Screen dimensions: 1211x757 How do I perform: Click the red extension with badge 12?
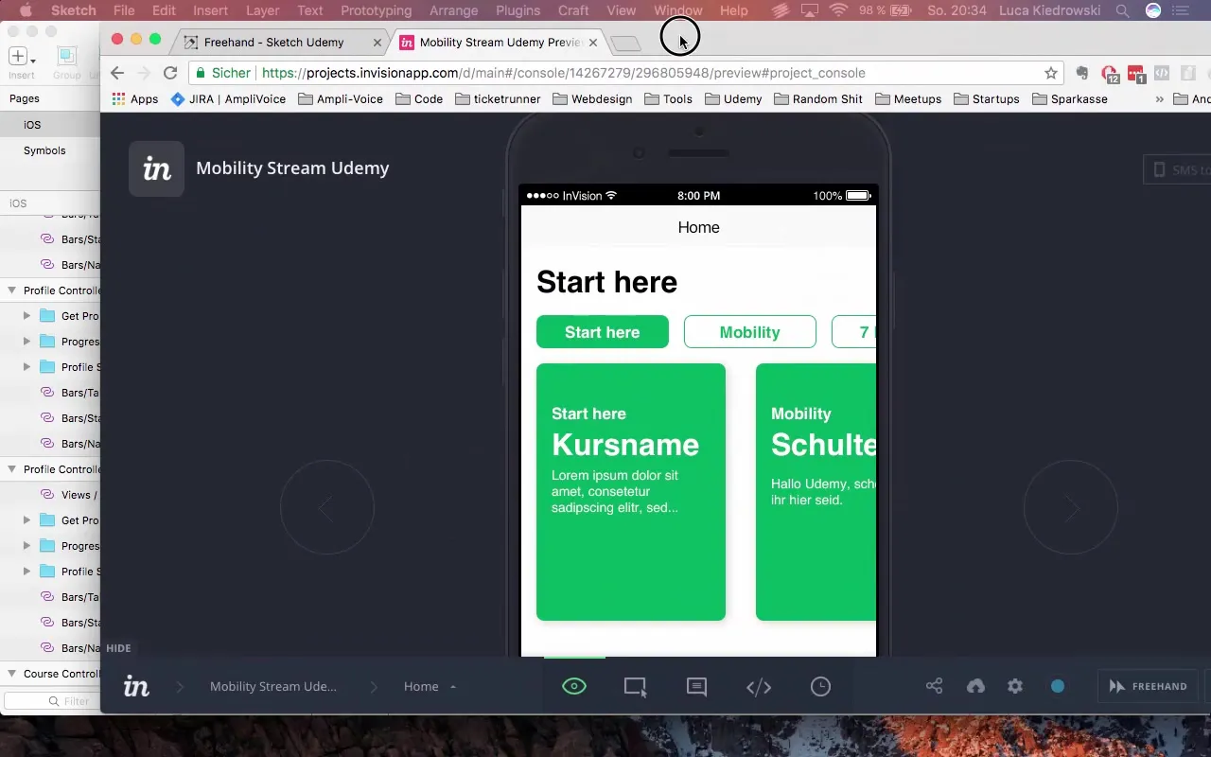pos(1110,73)
